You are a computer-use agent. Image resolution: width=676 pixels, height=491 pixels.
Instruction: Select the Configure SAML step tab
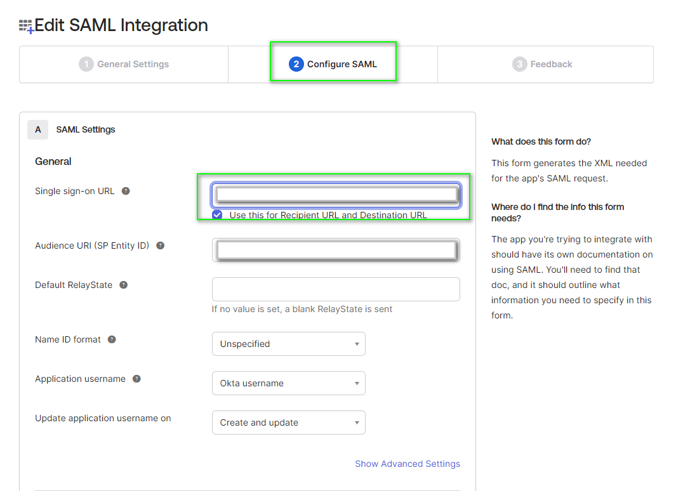coord(333,64)
